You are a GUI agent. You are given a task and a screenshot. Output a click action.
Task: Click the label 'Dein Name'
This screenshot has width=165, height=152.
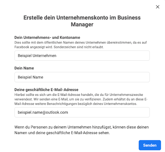coord(24,68)
